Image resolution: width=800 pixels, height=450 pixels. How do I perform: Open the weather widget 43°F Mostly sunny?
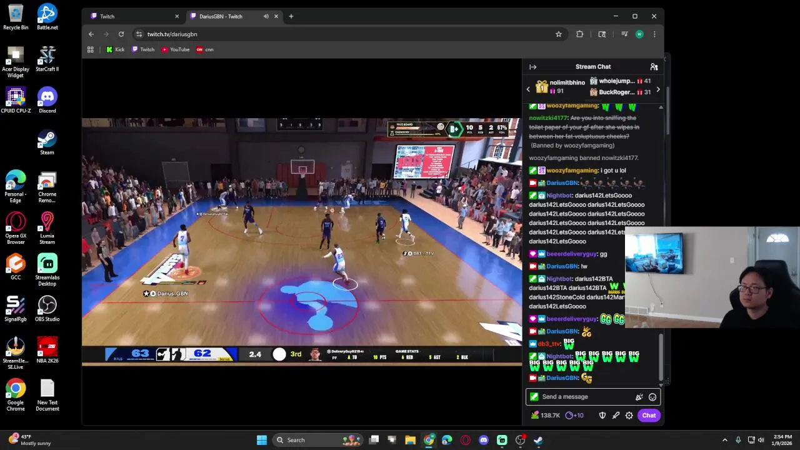coord(29,440)
